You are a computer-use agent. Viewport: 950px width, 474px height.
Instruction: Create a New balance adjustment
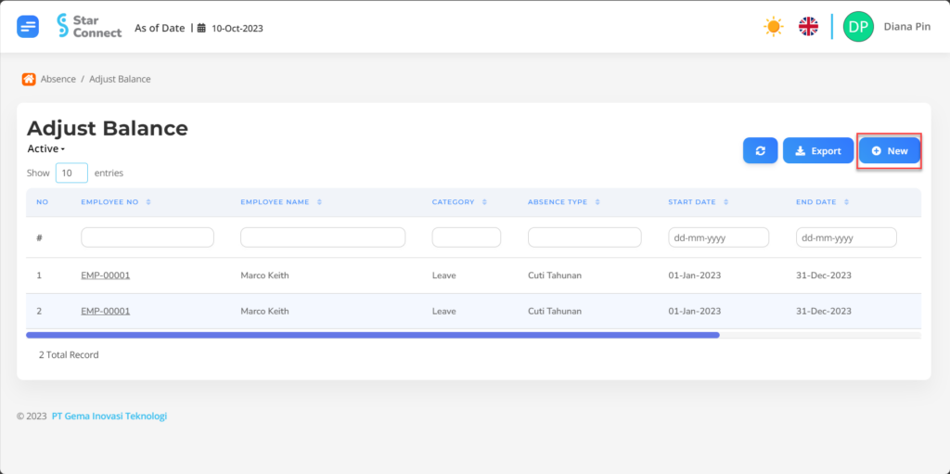pos(890,150)
